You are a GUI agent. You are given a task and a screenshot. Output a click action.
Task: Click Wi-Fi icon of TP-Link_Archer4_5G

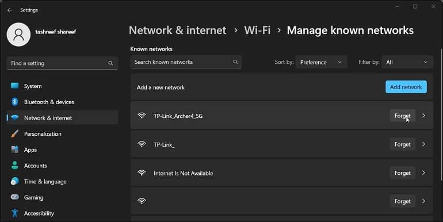tap(142, 116)
